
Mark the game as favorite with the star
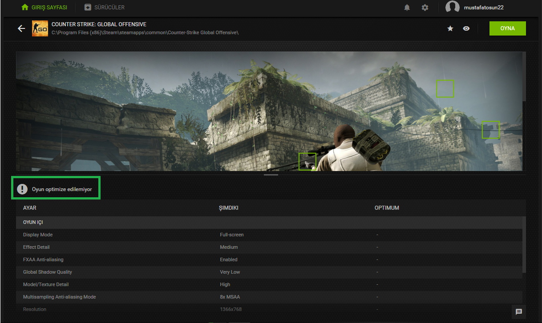tap(450, 28)
